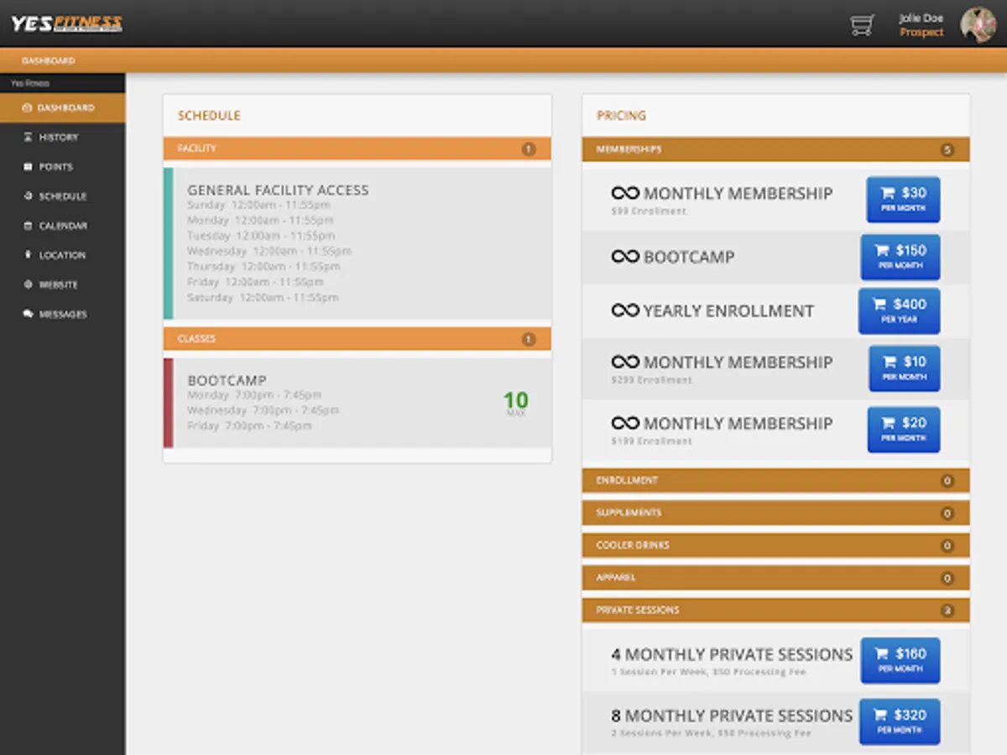Expand the Apparel pricing section

tap(775, 578)
